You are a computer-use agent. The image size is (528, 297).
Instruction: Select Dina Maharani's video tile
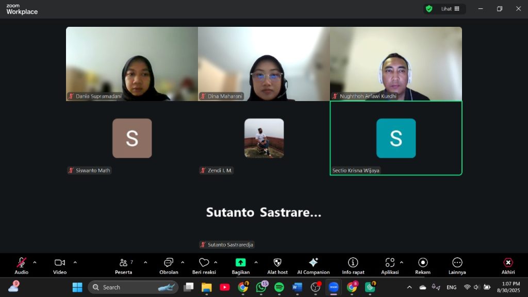tap(264, 64)
